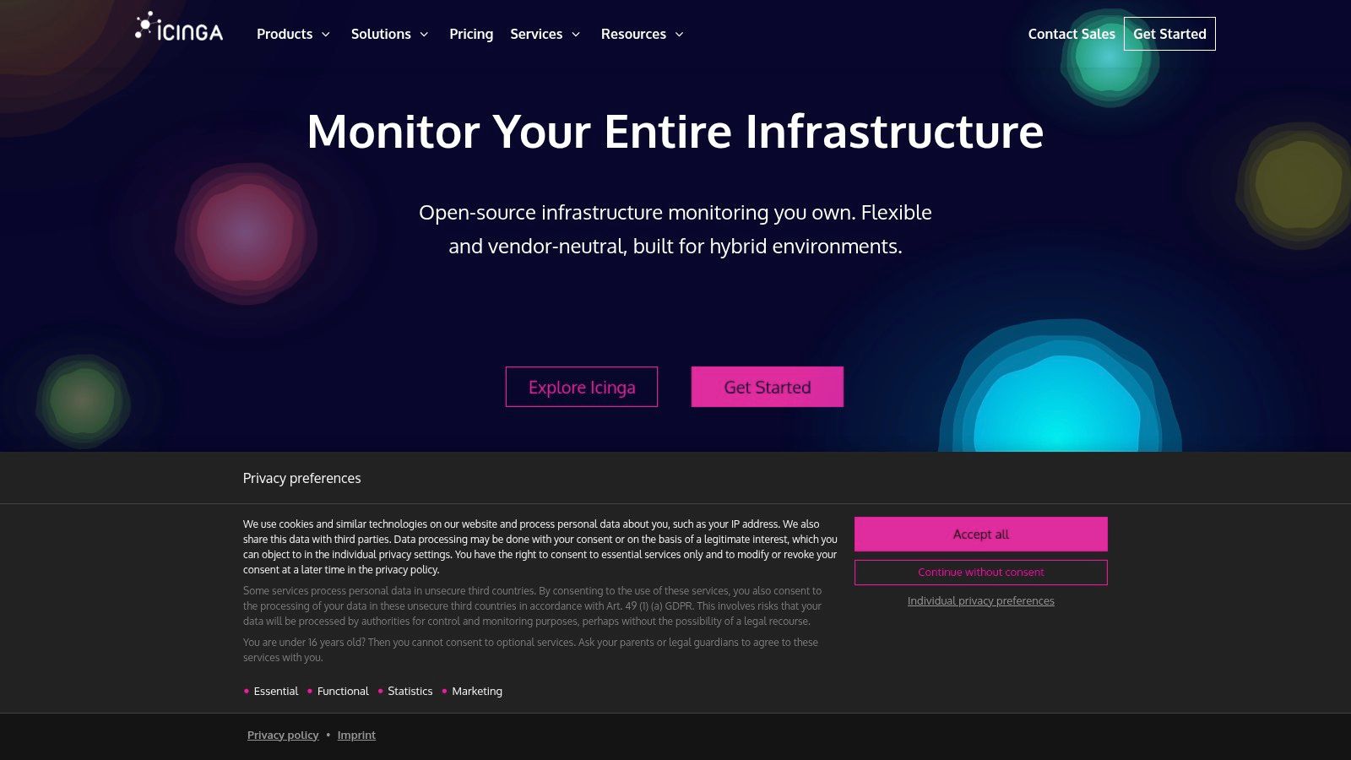Expand the Services menu chevron
Viewport: 1351px width, 760px height.
tap(576, 35)
